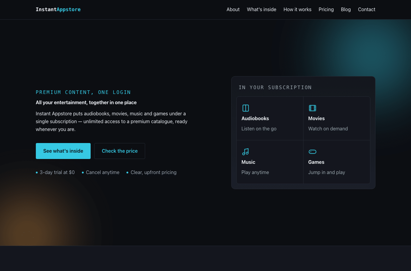Click the 'Watch on demand' text
The width and height of the screenshot is (411, 271).
click(328, 129)
